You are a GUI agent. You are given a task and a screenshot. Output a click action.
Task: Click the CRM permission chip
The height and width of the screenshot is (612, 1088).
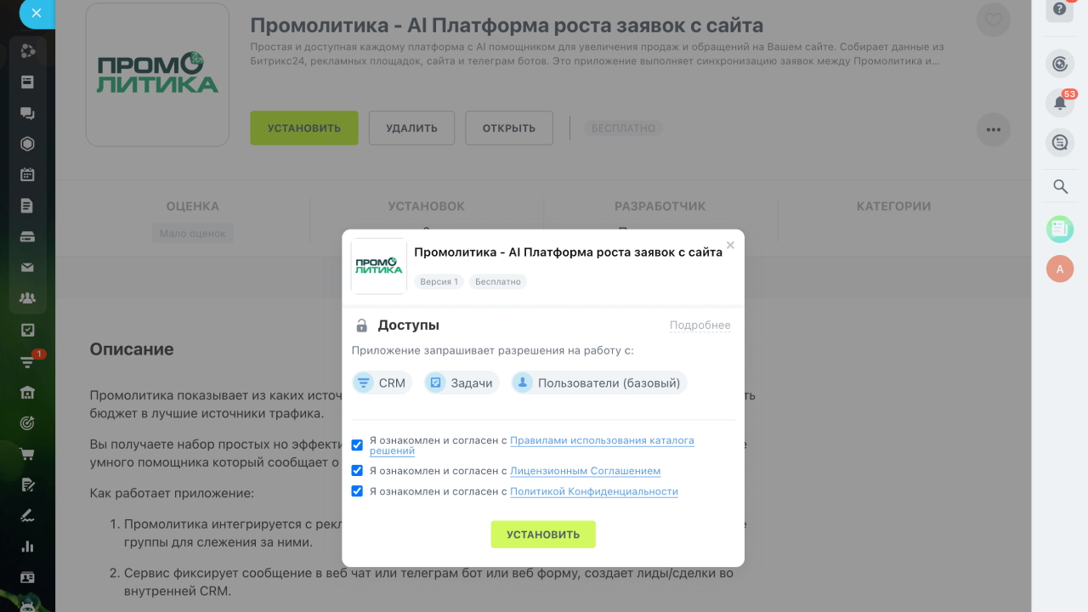point(382,382)
